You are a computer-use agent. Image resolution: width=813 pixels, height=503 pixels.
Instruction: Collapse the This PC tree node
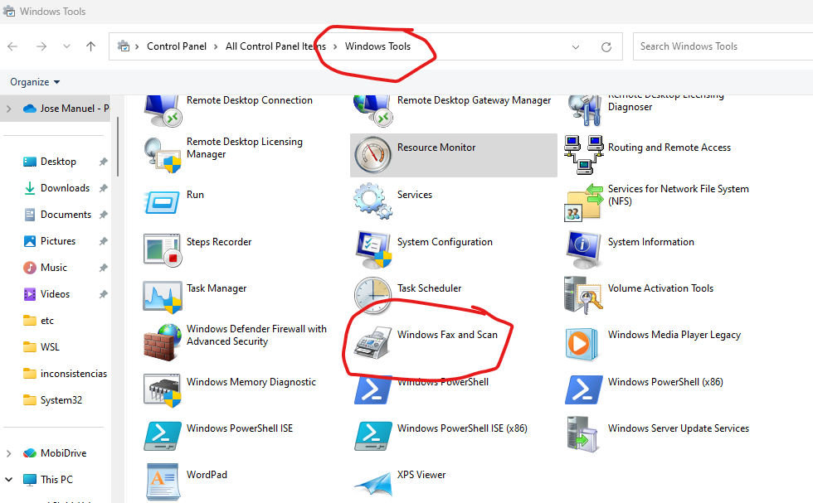(x=9, y=480)
